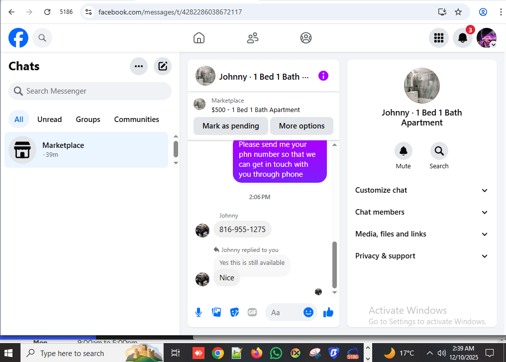The width and height of the screenshot is (506, 362).
Task: Click the Mark as pending button
Action: 231,126
